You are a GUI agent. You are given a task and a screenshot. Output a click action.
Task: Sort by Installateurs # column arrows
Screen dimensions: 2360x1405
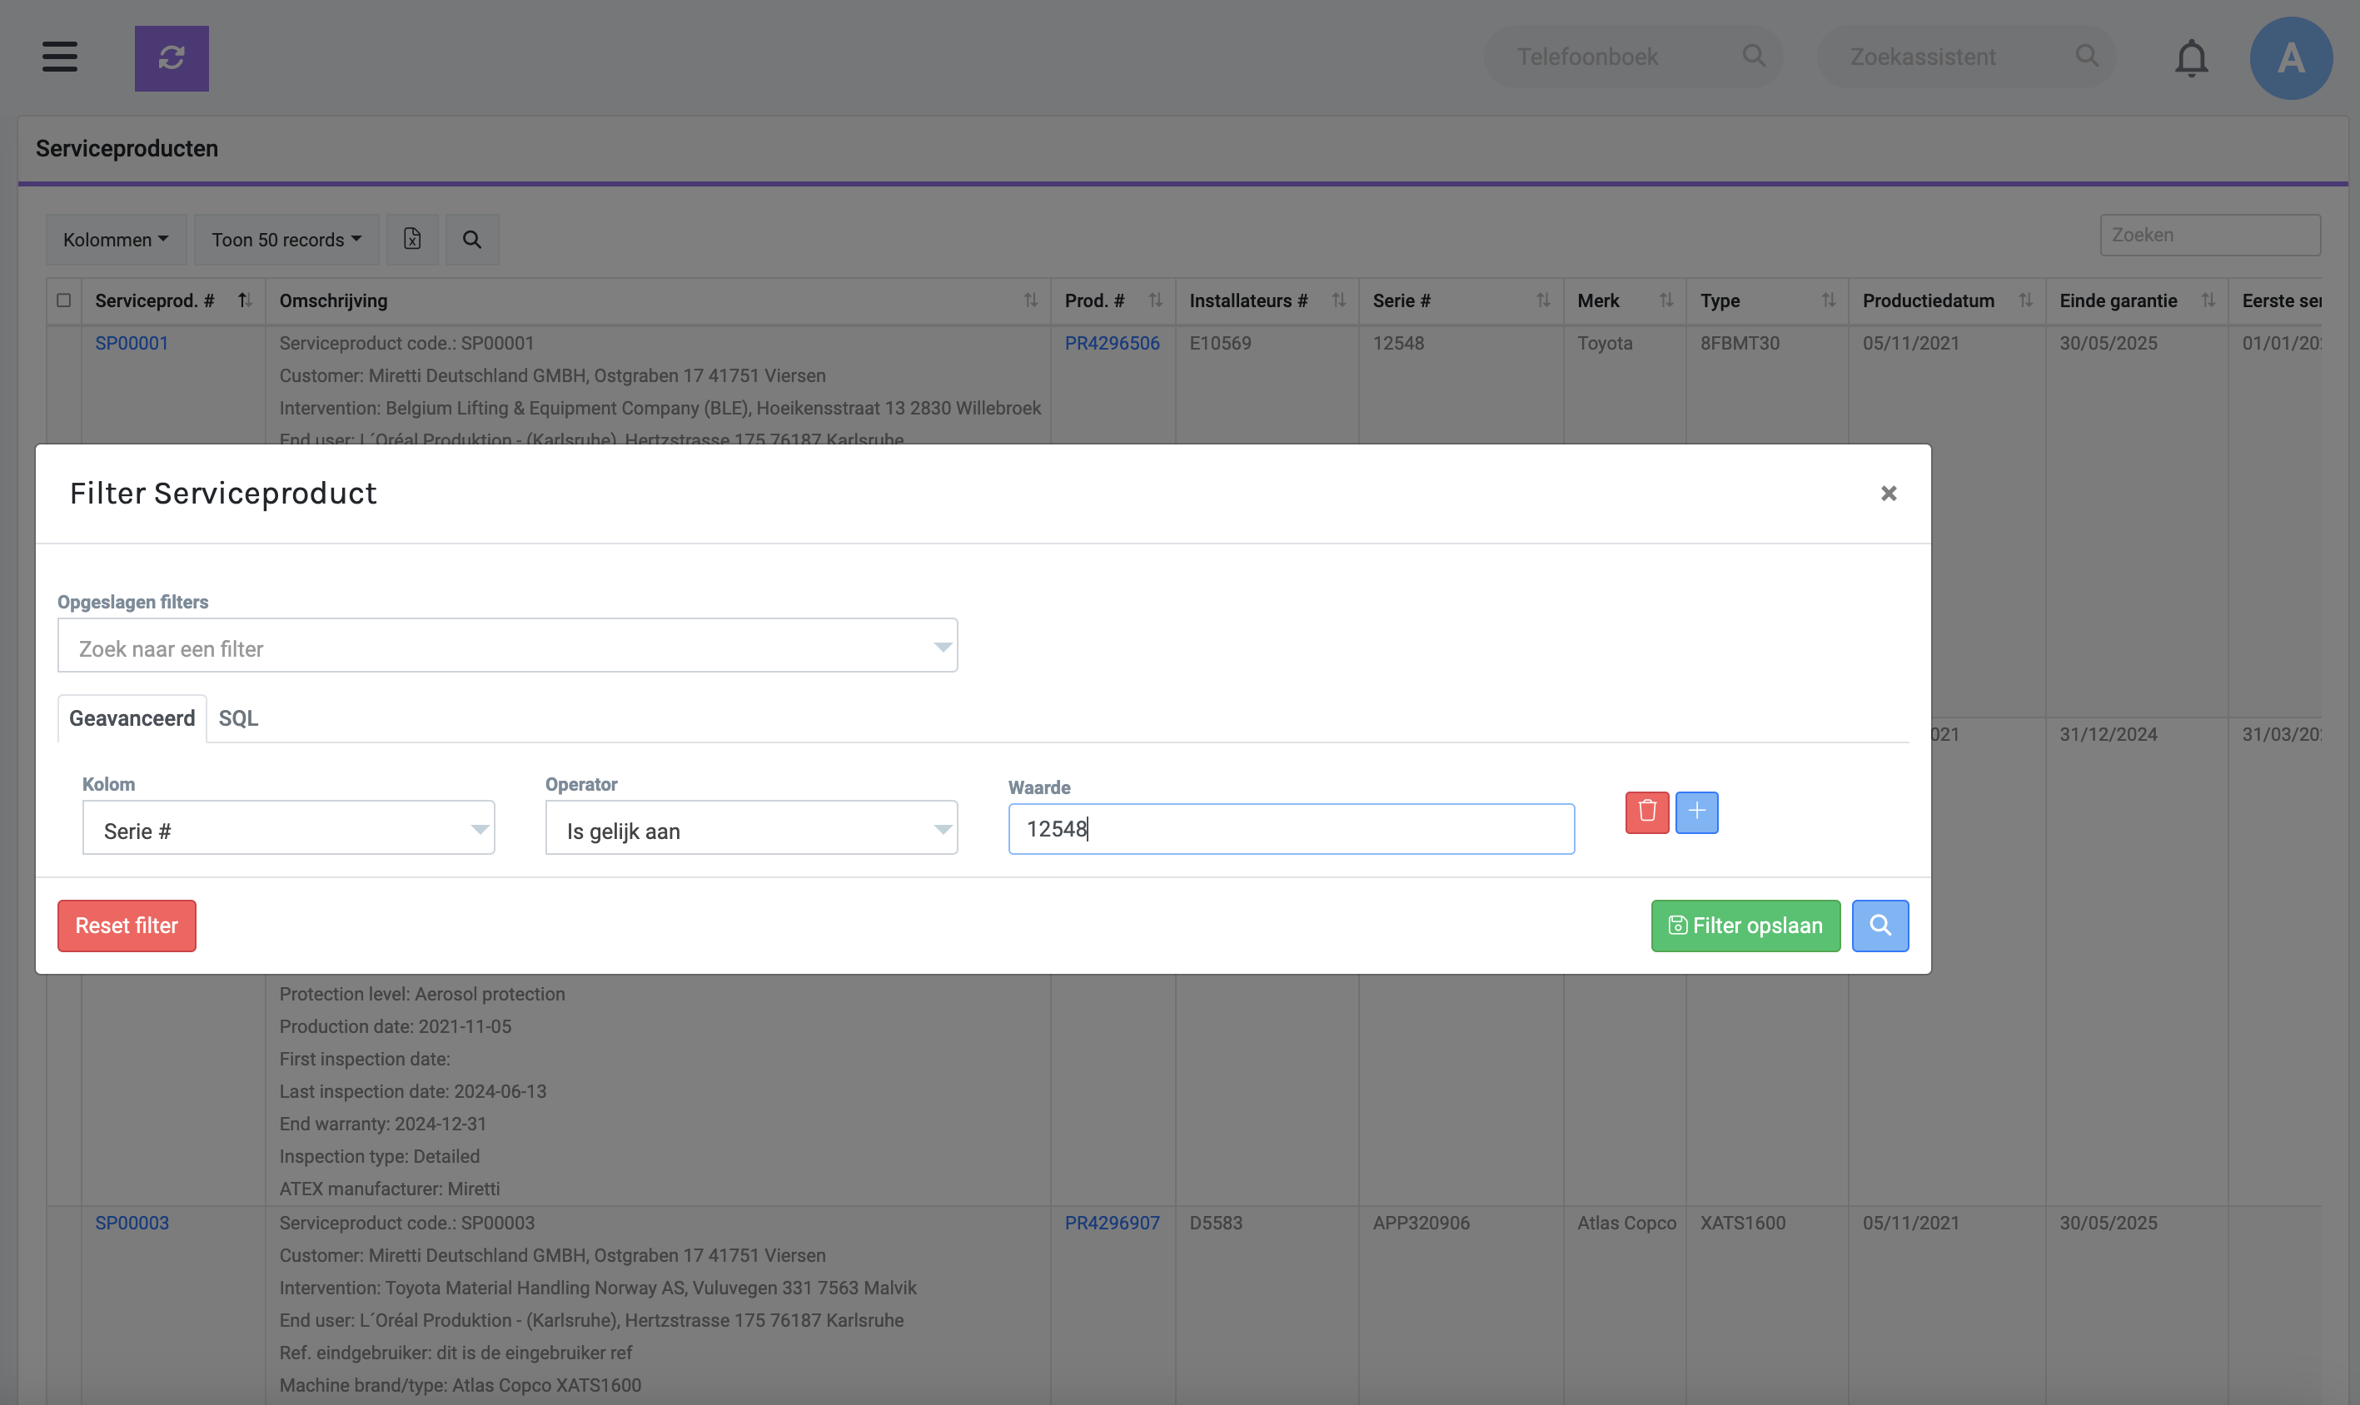(x=1338, y=300)
